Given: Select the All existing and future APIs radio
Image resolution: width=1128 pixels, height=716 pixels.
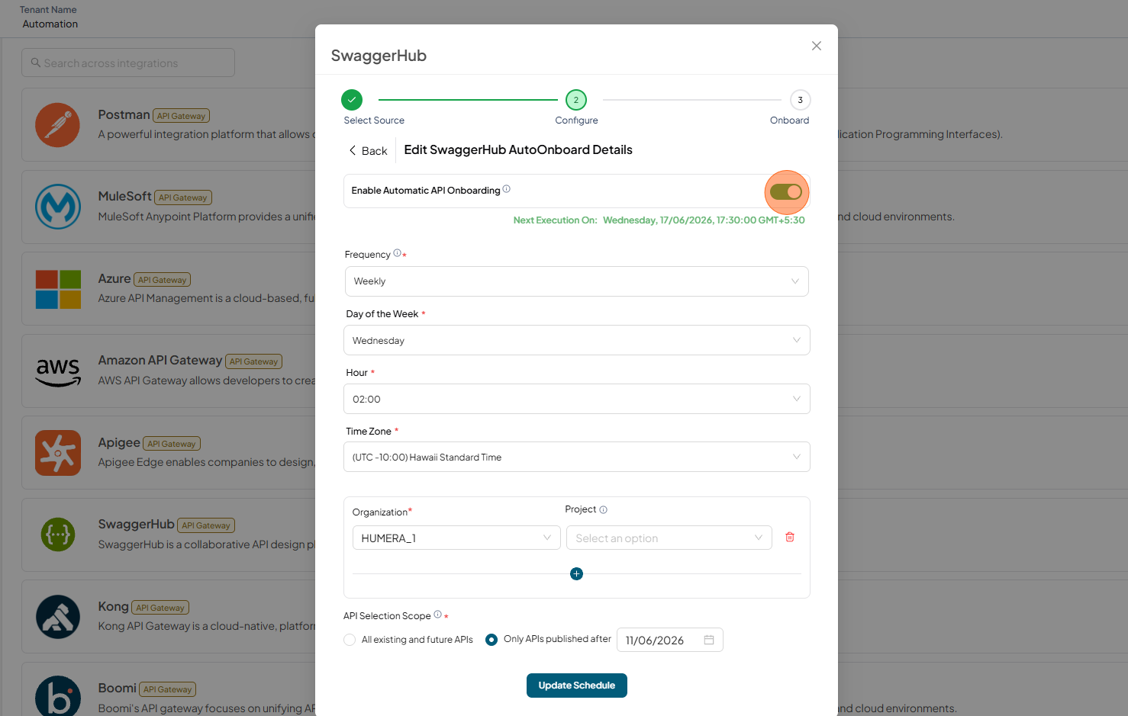Looking at the screenshot, I should 350,640.
